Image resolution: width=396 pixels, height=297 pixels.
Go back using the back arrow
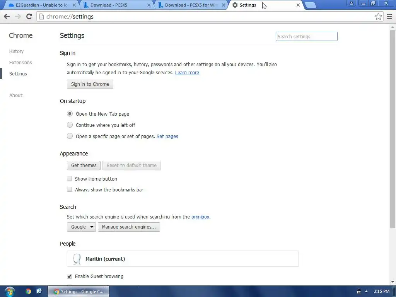(x=7, y=16)
